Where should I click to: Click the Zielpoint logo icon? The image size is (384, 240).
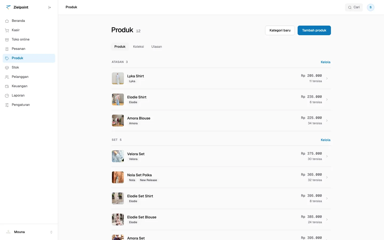pyautogui.click(x=8, y=7)
